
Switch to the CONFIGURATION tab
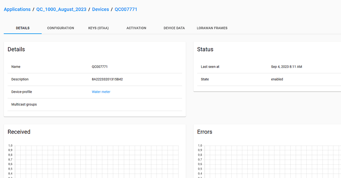point(61,28)
